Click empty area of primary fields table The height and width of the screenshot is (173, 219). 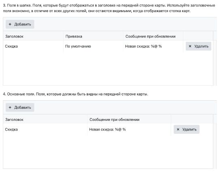click(108, 152)
